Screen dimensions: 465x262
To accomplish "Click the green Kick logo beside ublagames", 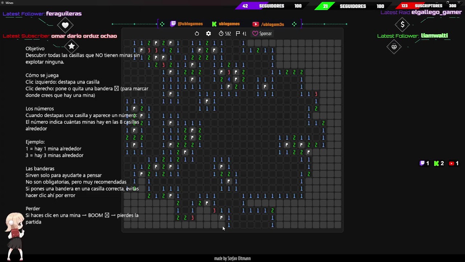I will tap(214, 24).
